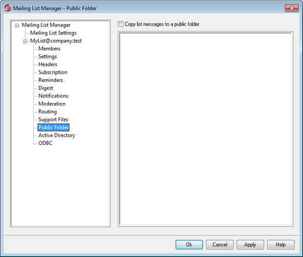This screenshot has height=257, width=303.
Task: Open Active Directory settings
Action: click(x=57, y=136)
